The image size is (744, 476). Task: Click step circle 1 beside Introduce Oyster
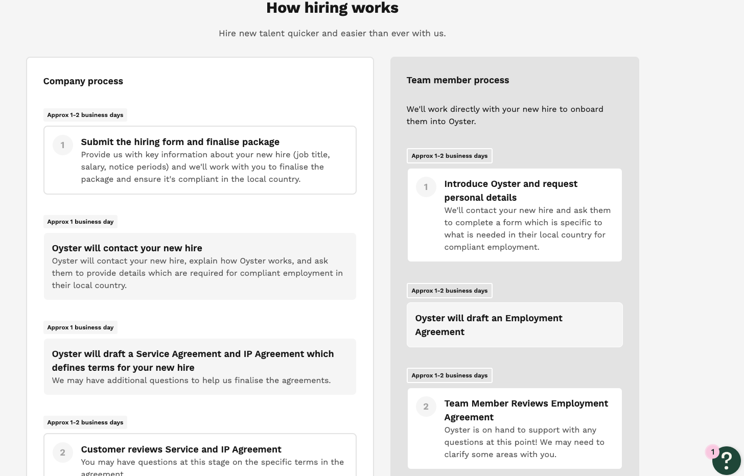426,187
